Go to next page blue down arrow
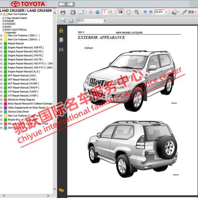 tap(97, 12)
